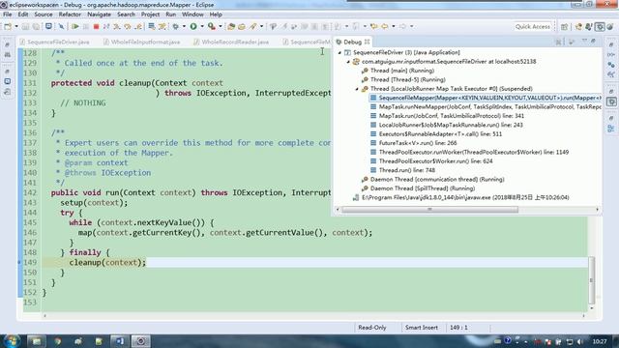Open the Forward navigation history dropdown
Image resolution: width=619 pixels, height=348 pixels.
[411, 26]
